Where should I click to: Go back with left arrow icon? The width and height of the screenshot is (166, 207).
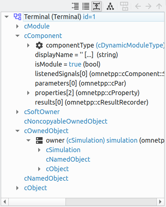pos(138,6)
